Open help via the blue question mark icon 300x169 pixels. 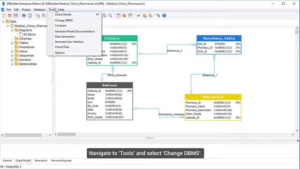(x=164, y=15)
